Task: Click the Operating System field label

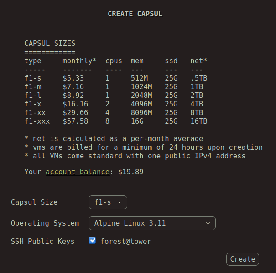Action: pyautogui.click(x=45, y=223)
